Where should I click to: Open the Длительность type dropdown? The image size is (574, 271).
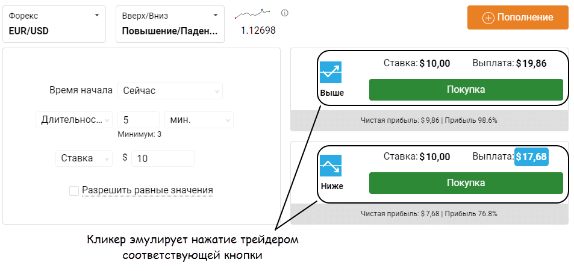click(x=74, y=120)
